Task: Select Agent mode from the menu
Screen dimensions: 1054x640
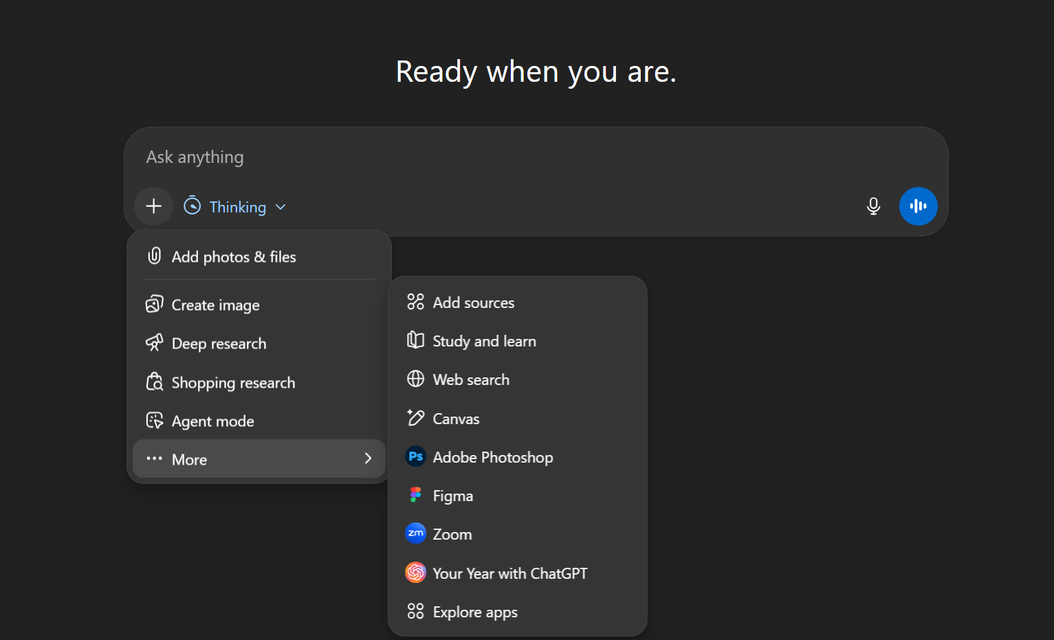Action: point(213,421)
